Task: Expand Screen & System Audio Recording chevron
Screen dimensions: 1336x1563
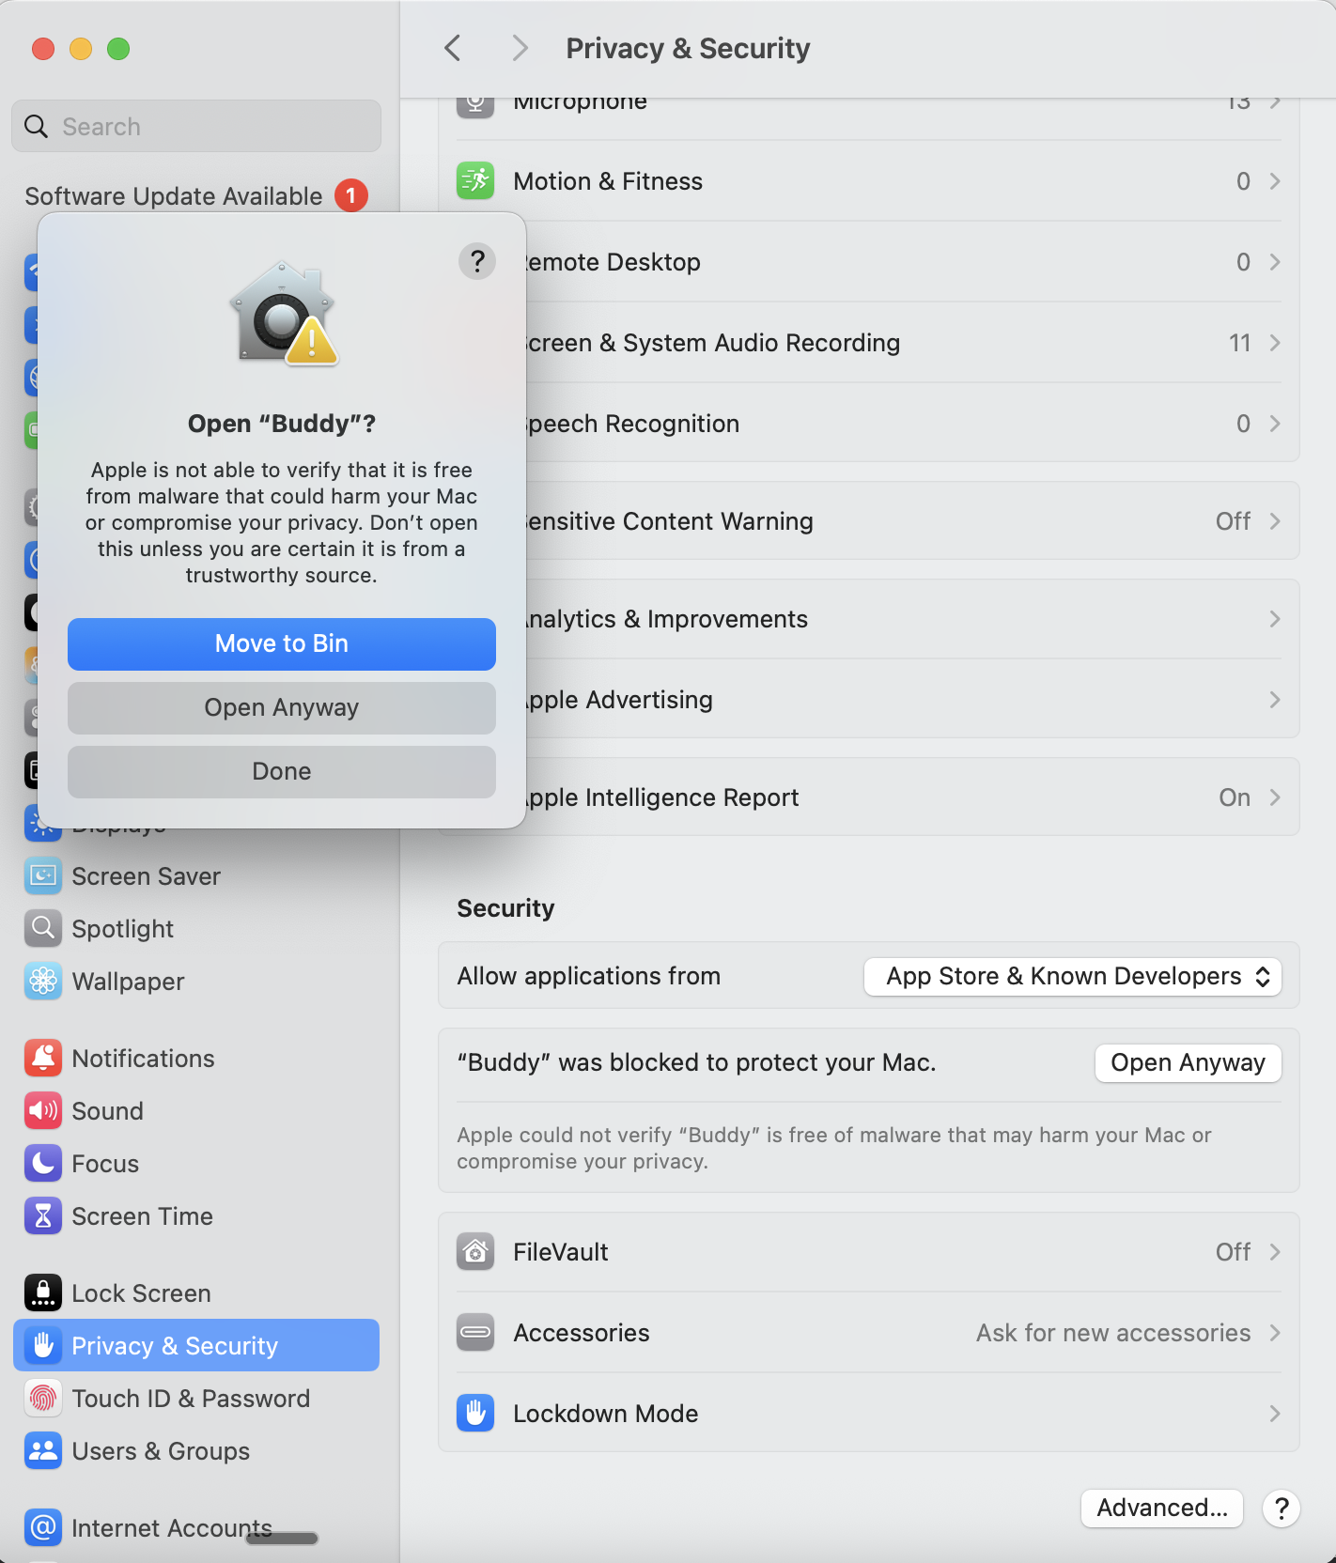Action: click(1275, 342)
